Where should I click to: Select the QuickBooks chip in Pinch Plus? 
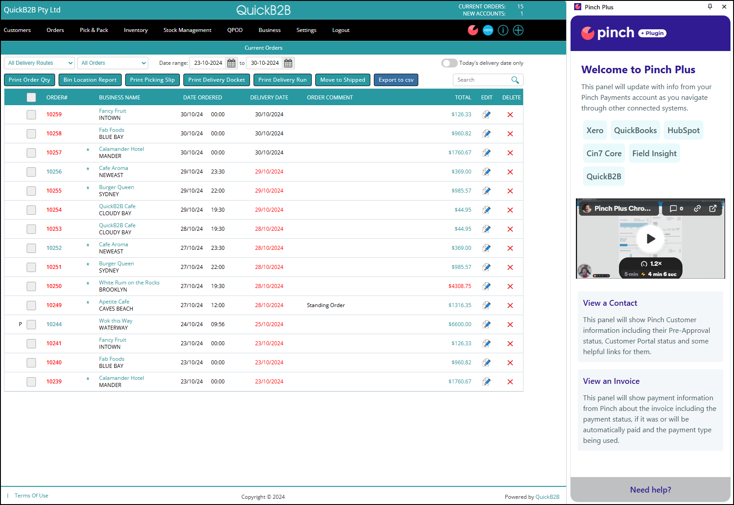[x=635, y=130]
